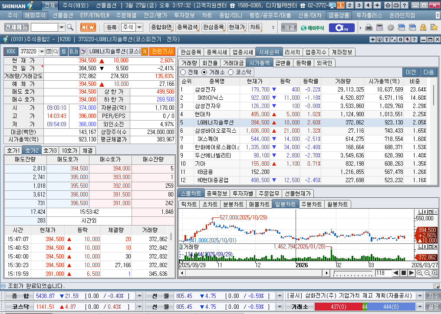Click the B,b button next to the stock code
The height and width of the screenshot is (314, 441).
pyautogui.click(x=74, y=52)
